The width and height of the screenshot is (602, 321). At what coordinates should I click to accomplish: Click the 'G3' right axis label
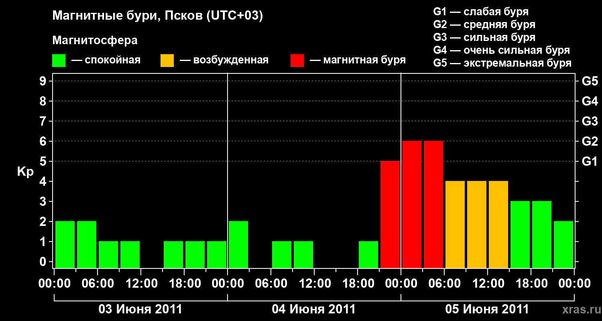click(590, 122)
